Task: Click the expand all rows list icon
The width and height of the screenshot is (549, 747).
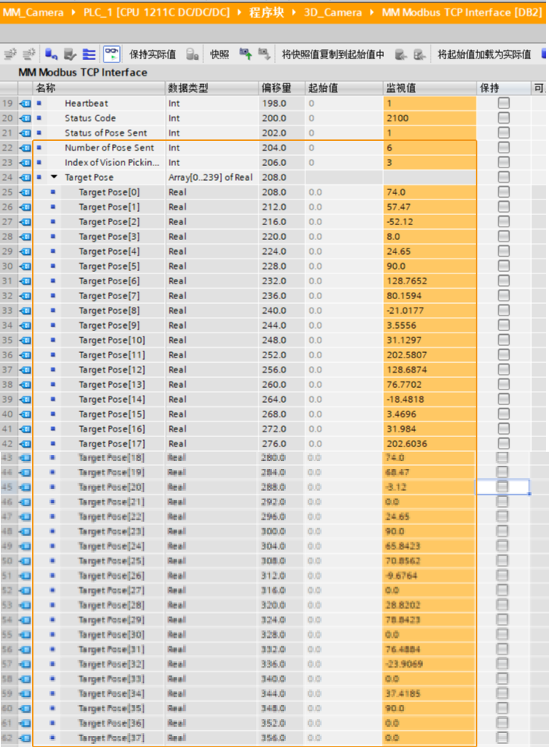Action: [x=89, y=55]
